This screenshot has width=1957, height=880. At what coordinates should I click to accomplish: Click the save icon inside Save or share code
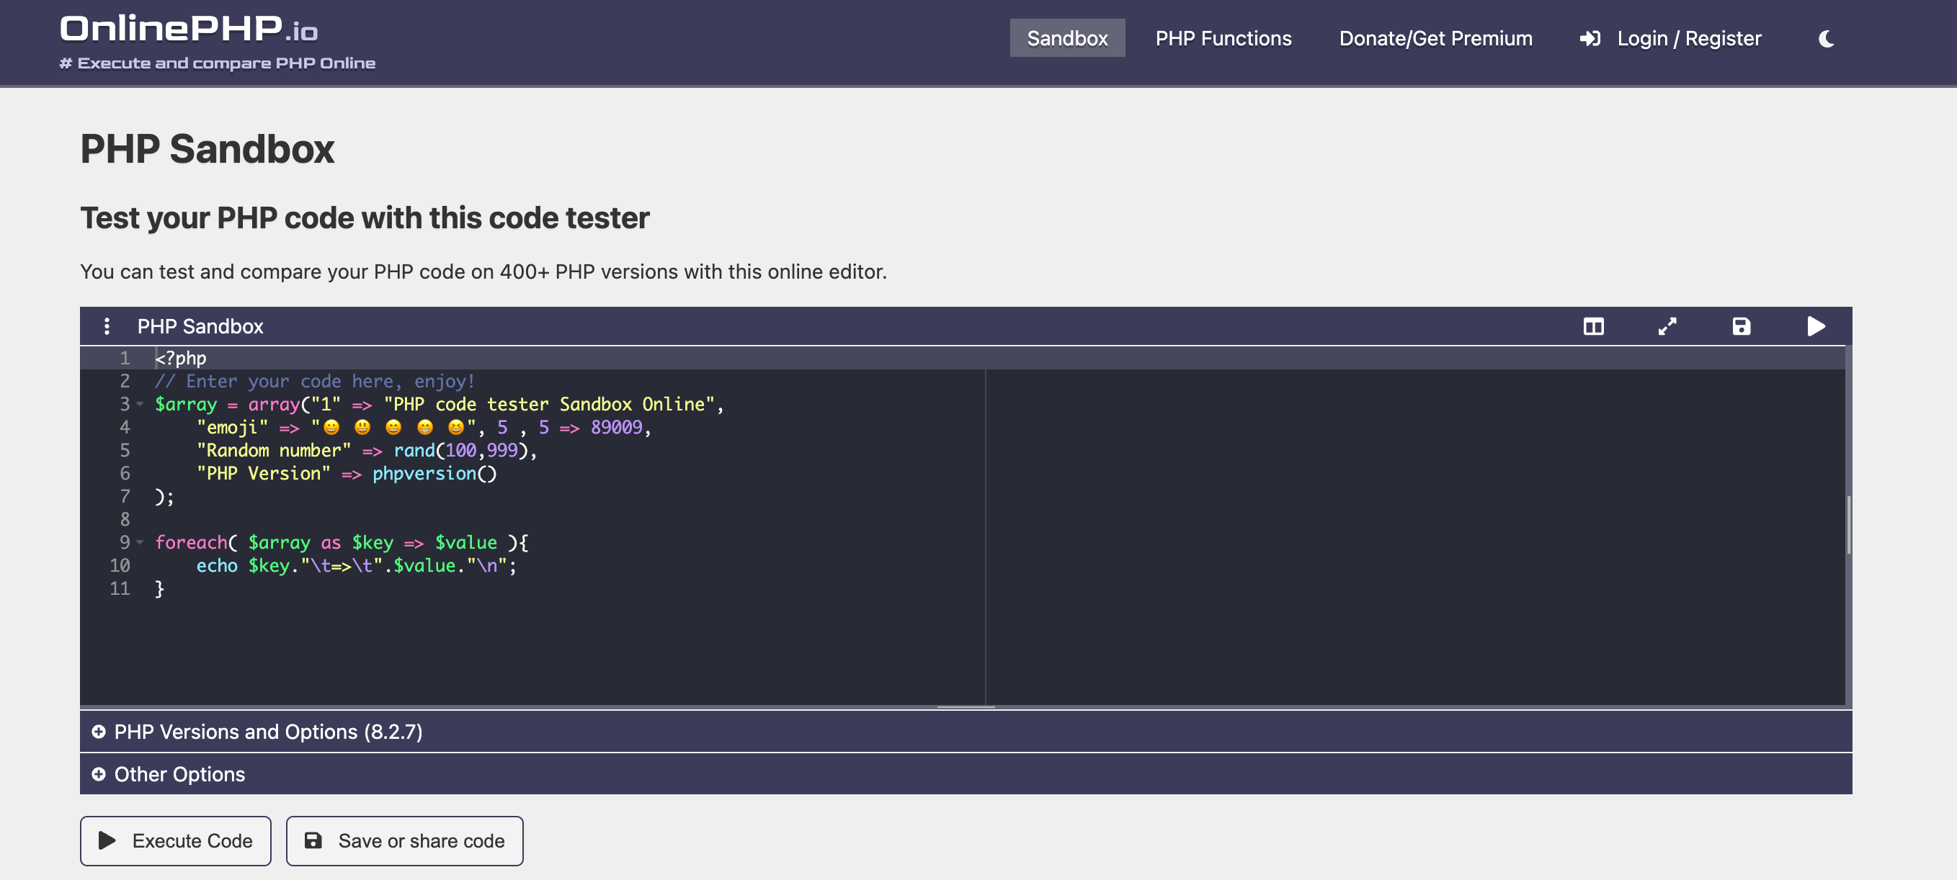click(313, 840)
